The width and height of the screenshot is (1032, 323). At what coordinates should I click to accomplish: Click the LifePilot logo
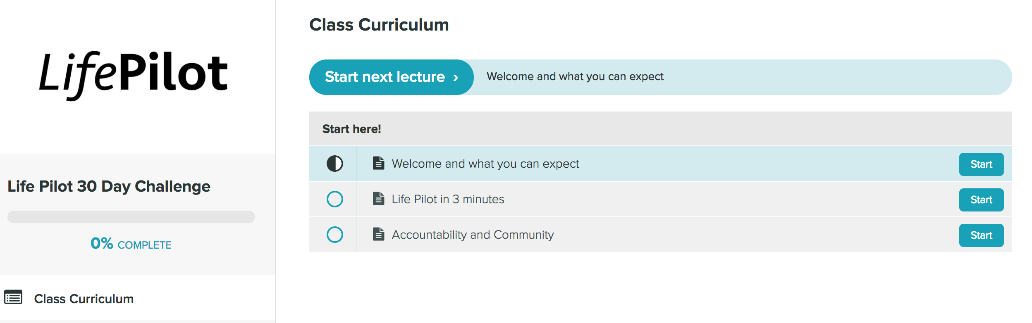(x=133, y=75)
